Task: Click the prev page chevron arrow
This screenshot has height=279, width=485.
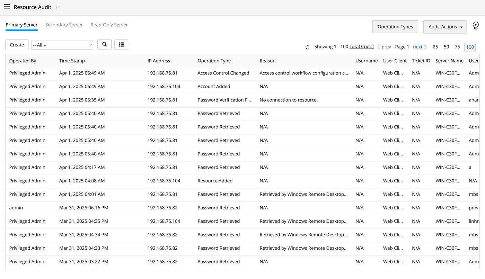Action: point(379,47)
